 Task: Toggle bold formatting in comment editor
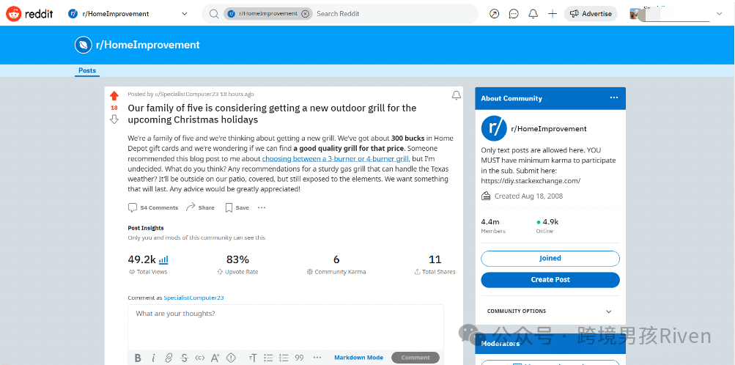click(x=138, y=358)
